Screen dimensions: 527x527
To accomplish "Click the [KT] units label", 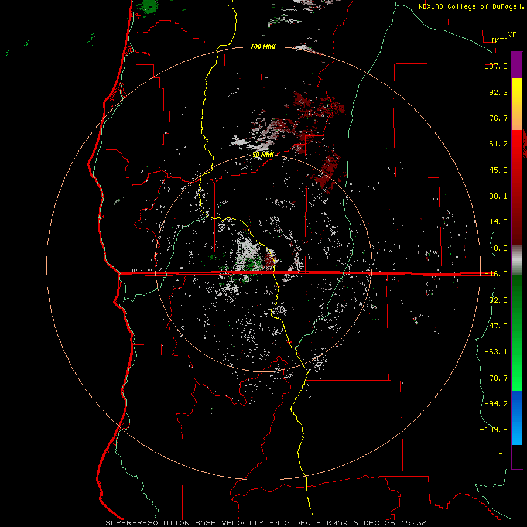I will tap(500, 40).
